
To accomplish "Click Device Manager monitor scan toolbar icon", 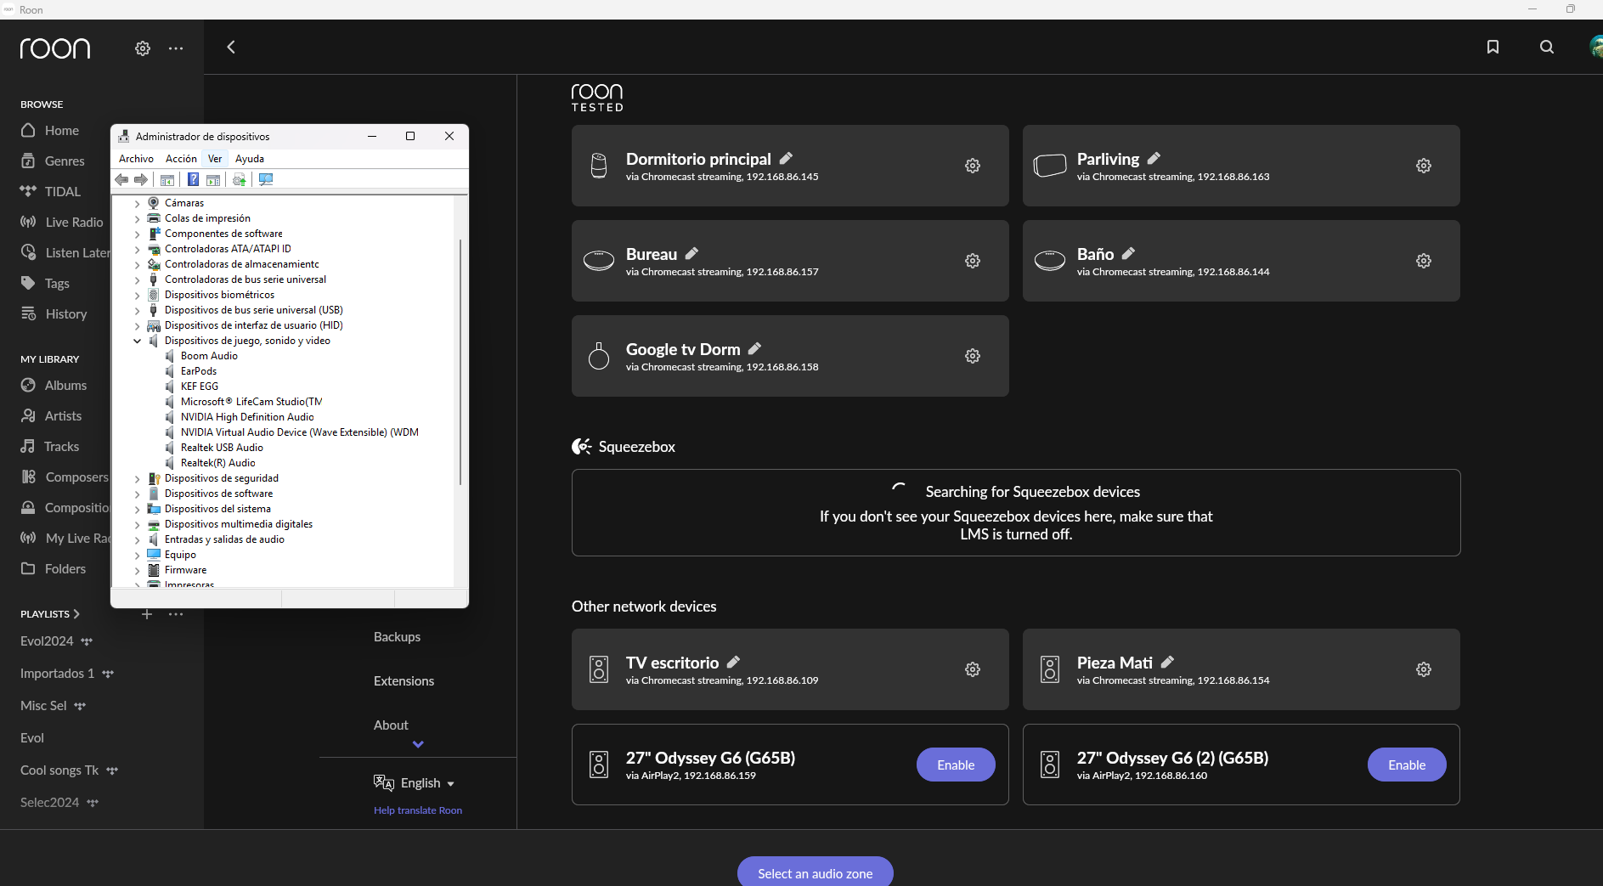I will coord(266,179).
